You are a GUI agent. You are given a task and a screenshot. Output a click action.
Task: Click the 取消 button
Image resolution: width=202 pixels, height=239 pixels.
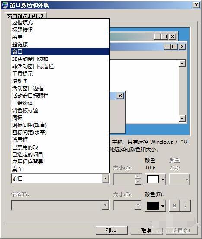(x=147, y=230)
